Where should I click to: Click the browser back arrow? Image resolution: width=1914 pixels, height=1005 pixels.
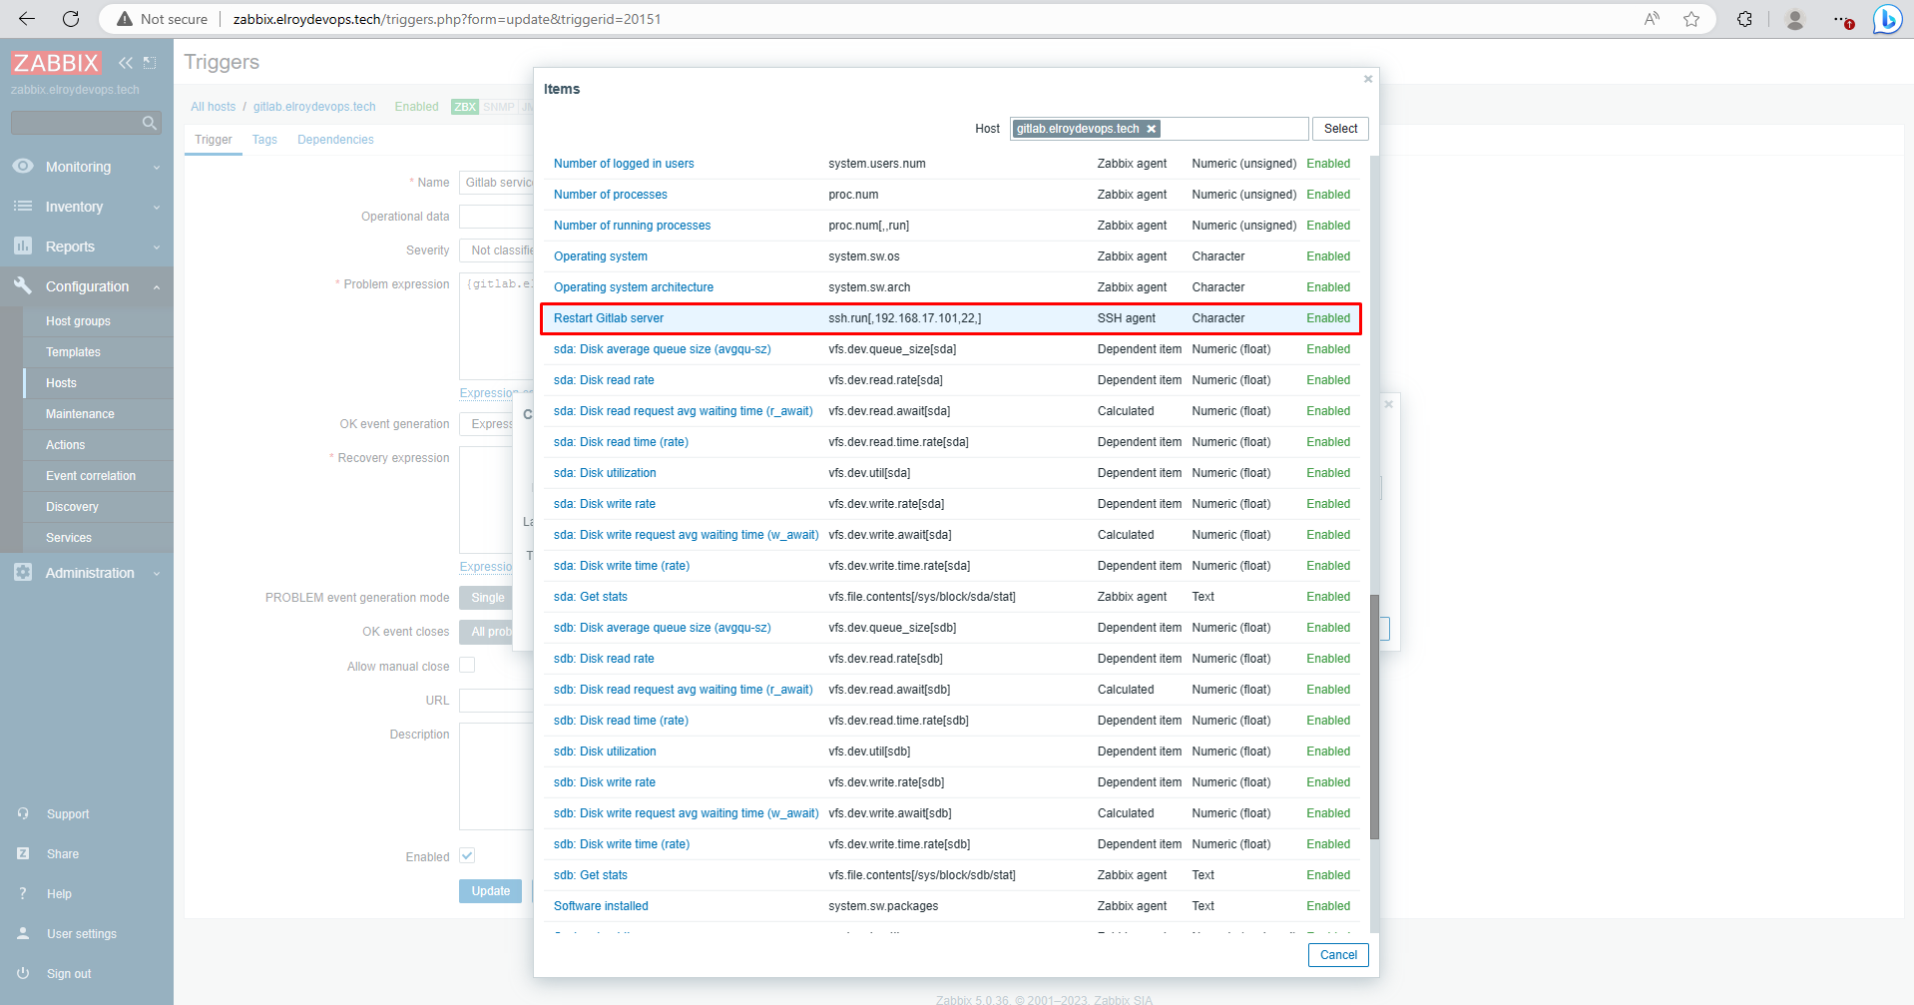(x=27, y=19)
